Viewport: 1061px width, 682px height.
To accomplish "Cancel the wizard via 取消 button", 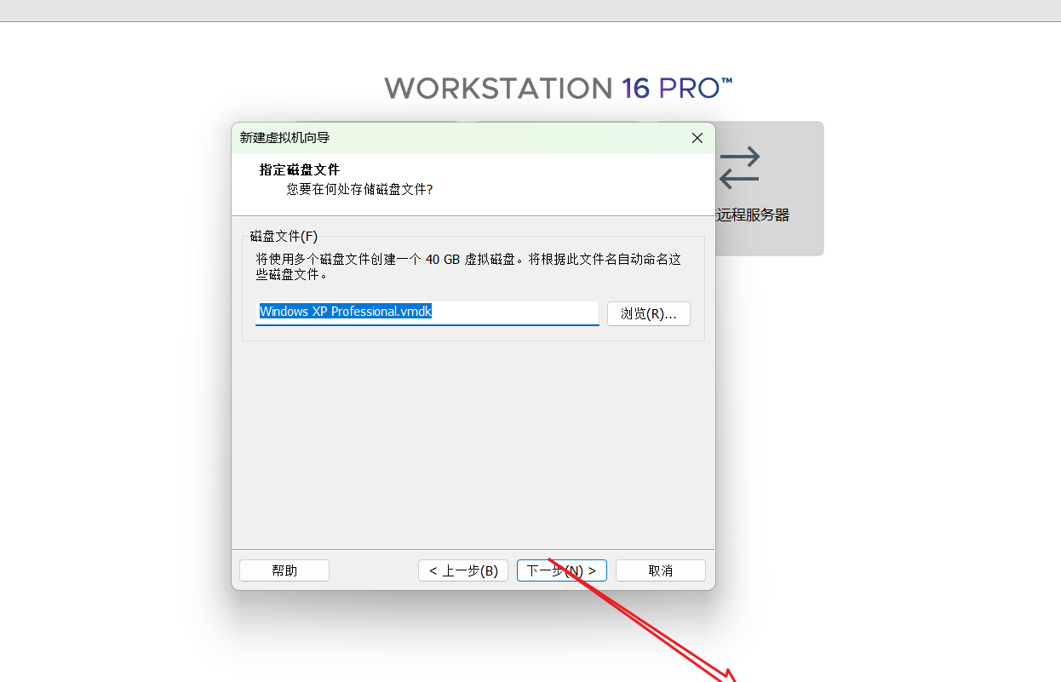I will (x=660, y=570).
